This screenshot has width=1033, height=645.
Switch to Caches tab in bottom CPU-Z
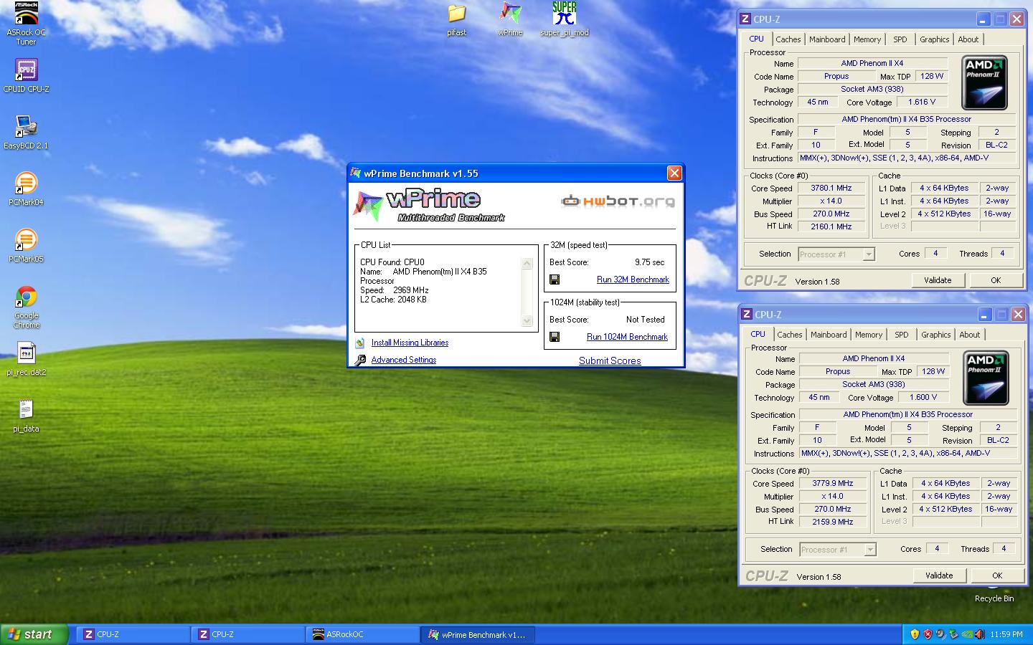click(x=789, y=335)
